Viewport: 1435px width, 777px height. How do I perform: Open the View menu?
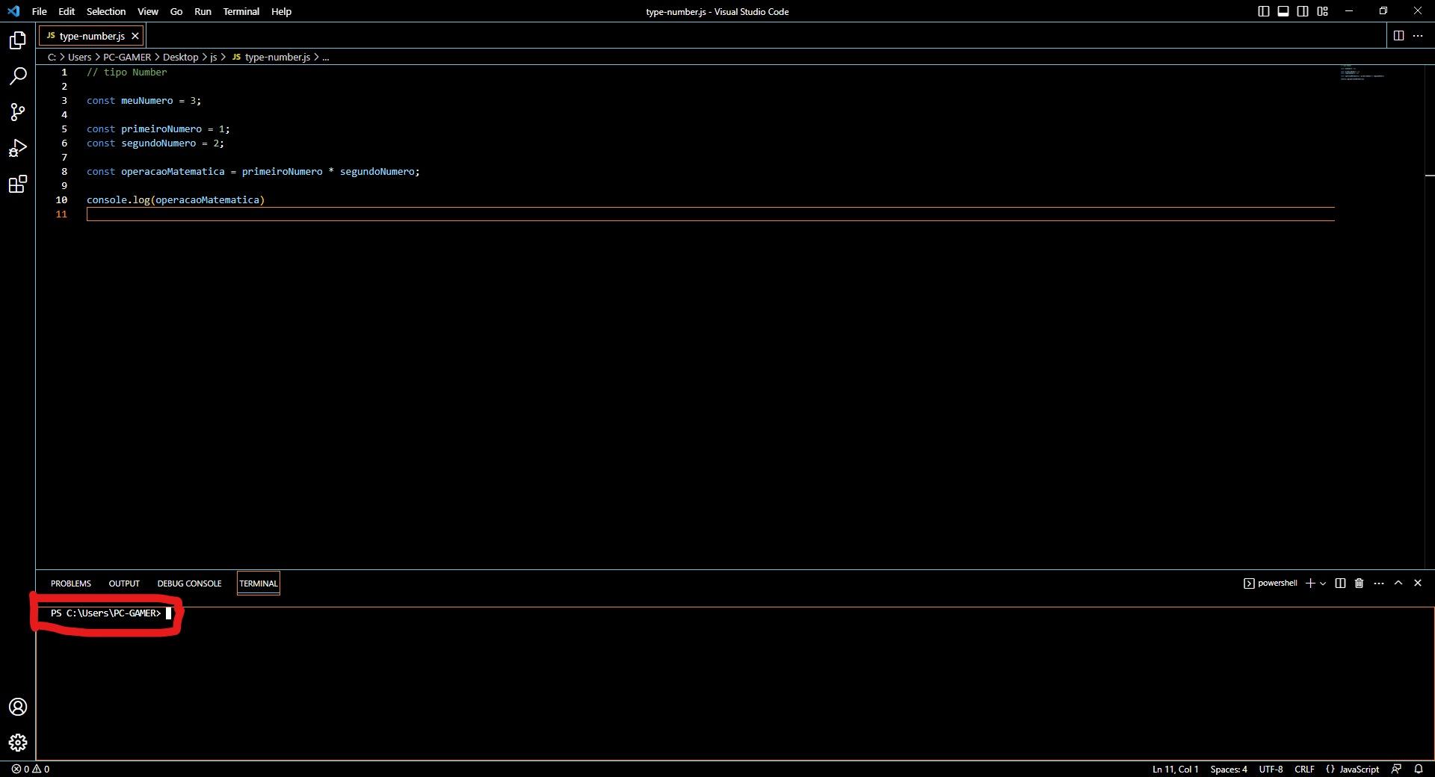(x=148, y=11)
